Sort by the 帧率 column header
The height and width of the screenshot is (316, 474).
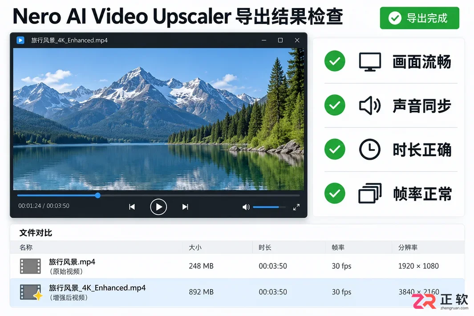coord(338,247)
